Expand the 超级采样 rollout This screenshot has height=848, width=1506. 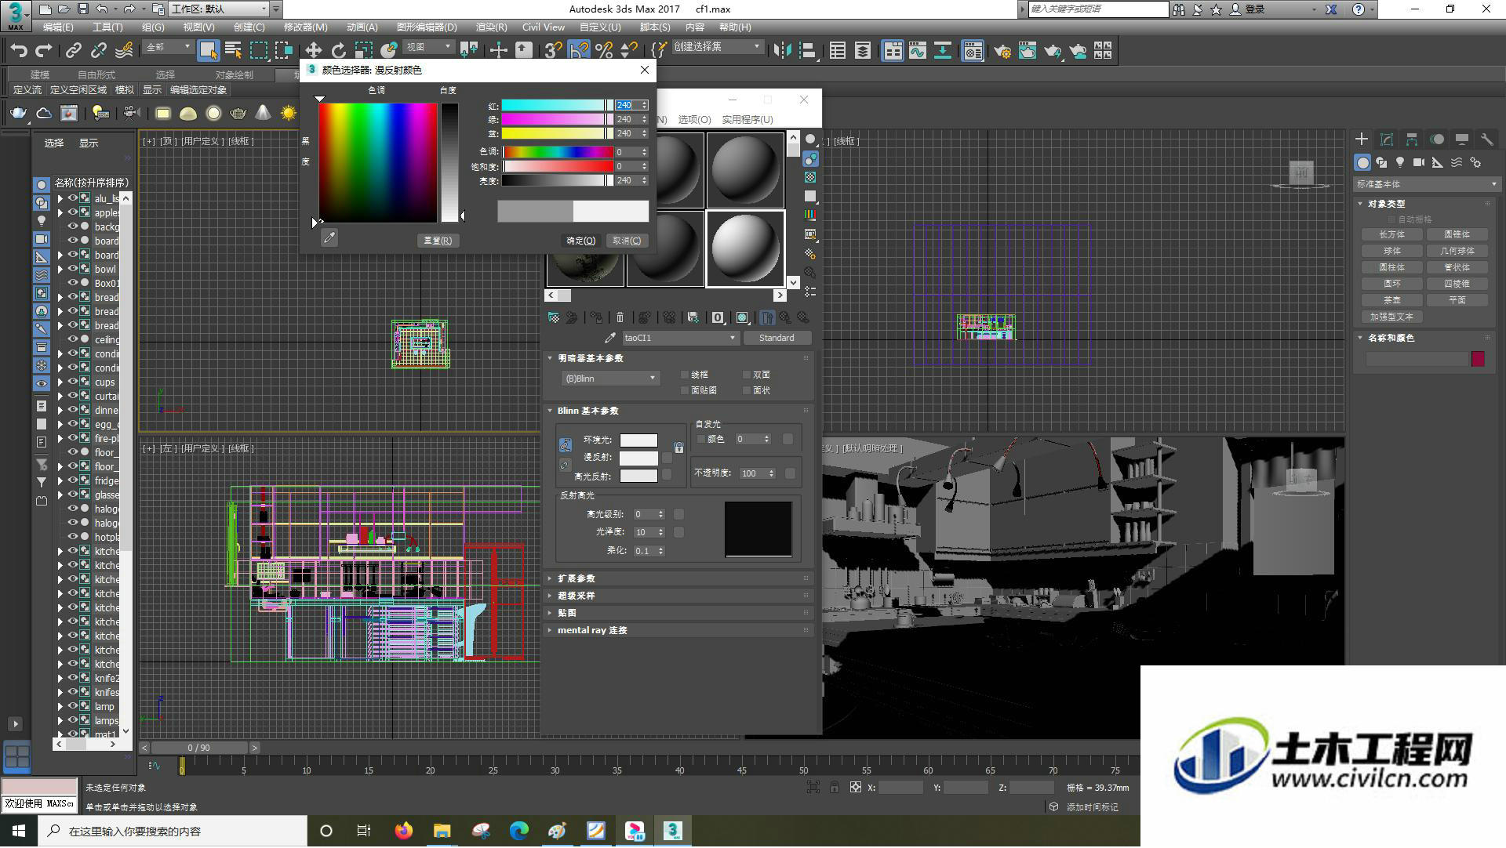point(678,596)
